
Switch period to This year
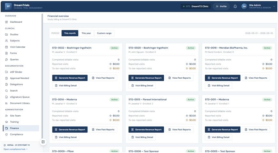point(86,33)
